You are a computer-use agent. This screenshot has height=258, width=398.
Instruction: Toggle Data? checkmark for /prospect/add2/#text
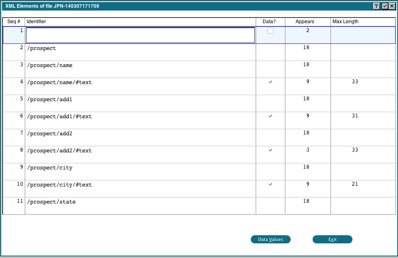pyautogui.click(x=270, y=150)
